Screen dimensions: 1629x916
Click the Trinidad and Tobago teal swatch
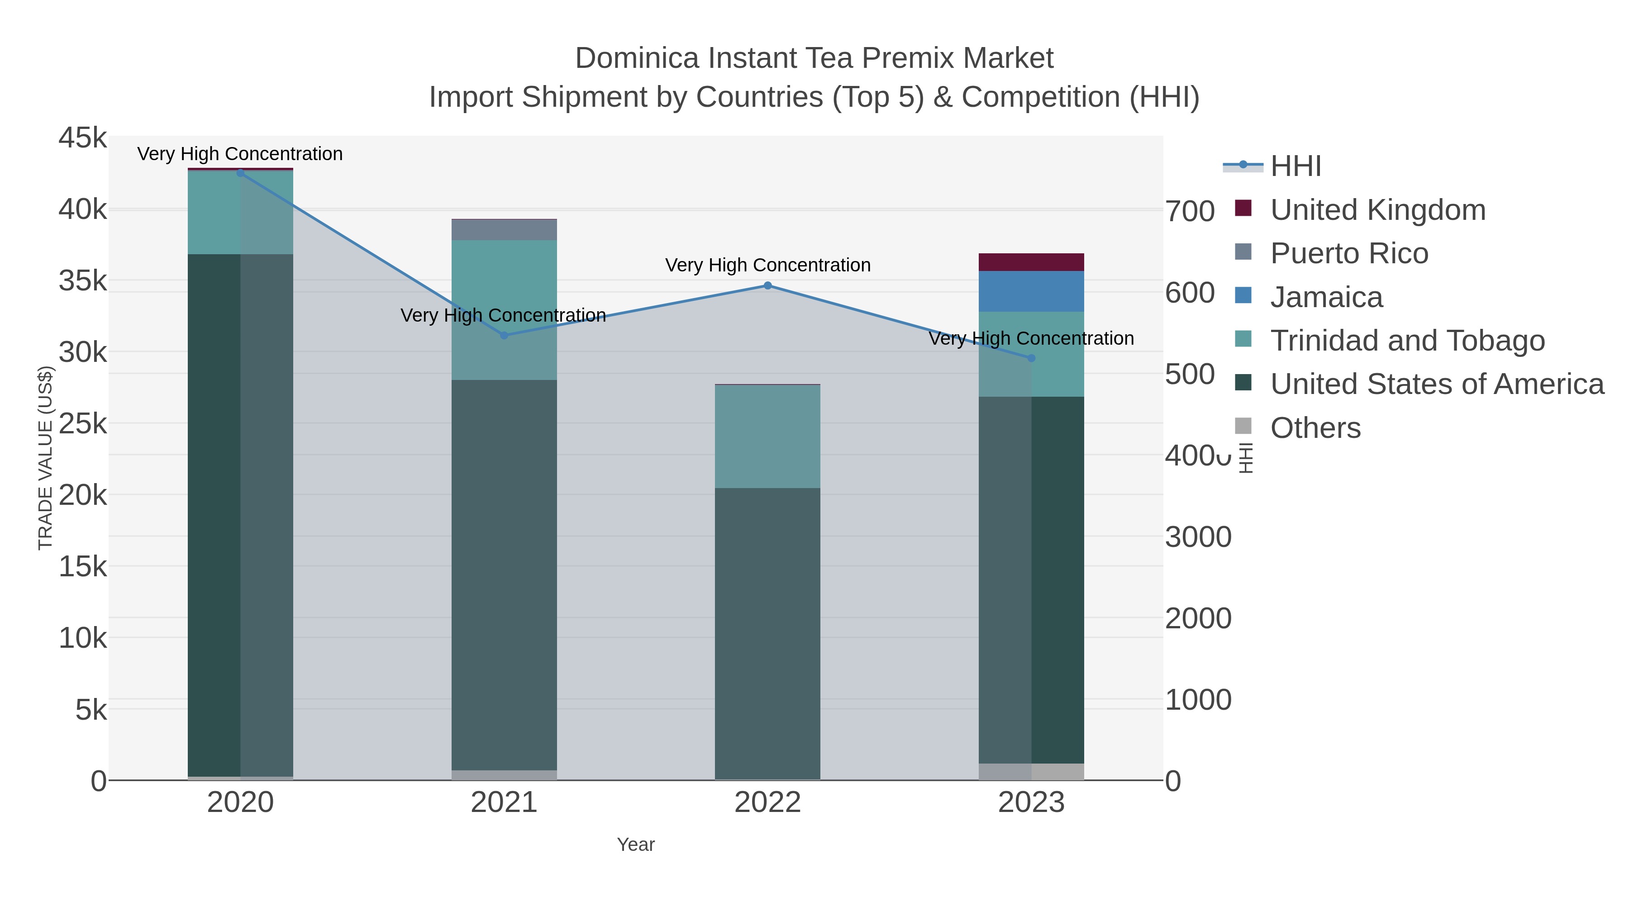tap(1243, 339)
